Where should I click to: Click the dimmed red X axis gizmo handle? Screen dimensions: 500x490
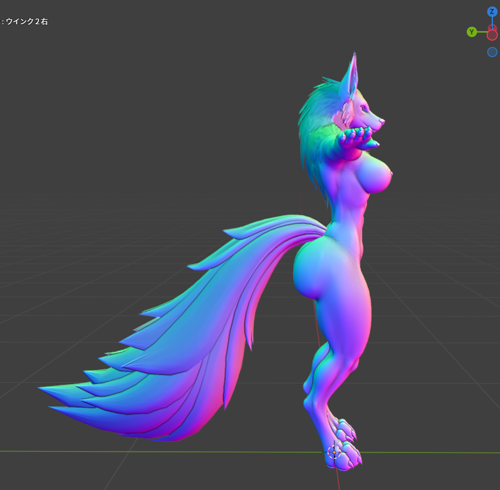tap(491, 28)
